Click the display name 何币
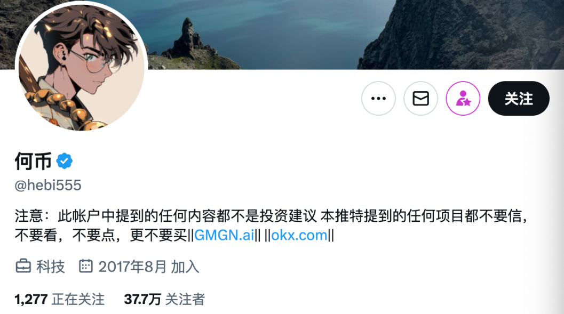 (x=33, y=161)
